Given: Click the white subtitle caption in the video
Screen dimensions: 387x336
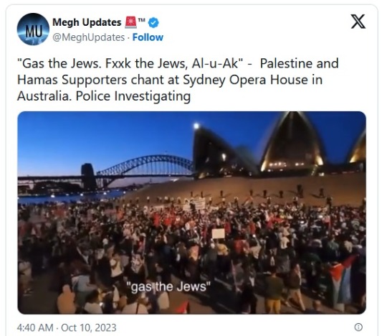Looking at the screenshot, I should (x=168, y=286).
